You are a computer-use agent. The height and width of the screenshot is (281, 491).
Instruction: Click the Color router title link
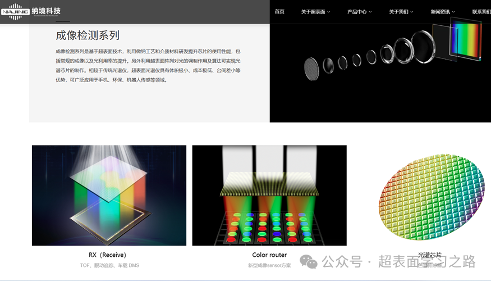point(269,255)
